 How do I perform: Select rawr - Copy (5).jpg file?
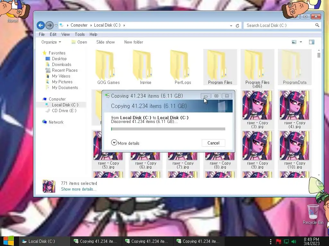pos(108,161)
